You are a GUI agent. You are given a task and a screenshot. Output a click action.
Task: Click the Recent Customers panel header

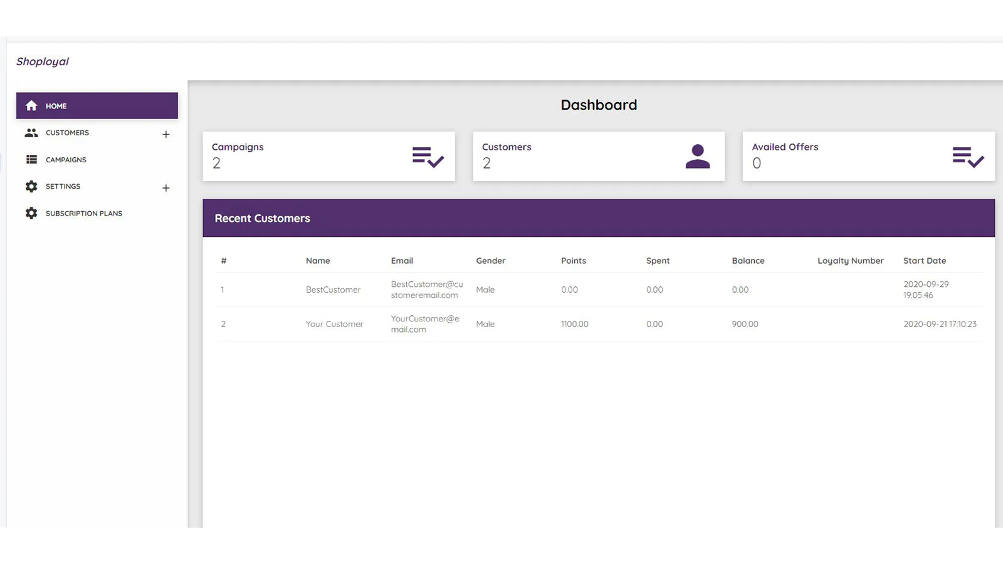point(262,218)
